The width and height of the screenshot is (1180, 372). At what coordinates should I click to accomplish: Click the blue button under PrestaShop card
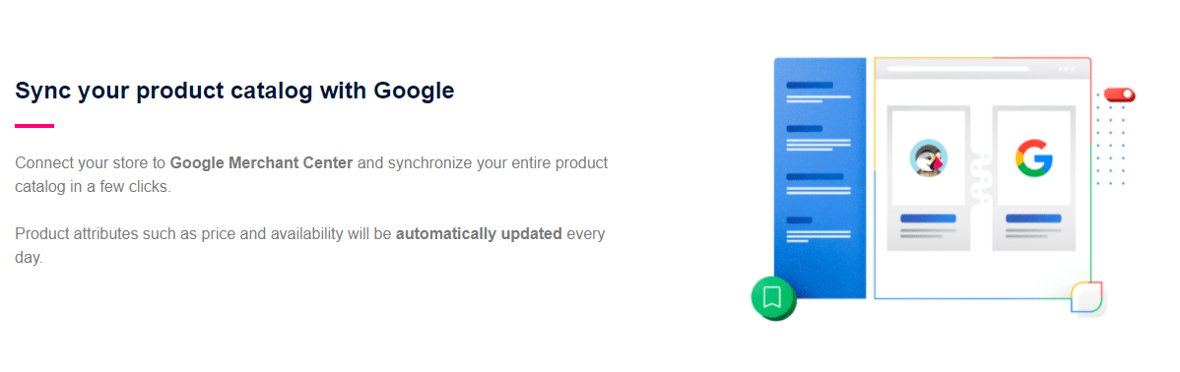(928, 218)
